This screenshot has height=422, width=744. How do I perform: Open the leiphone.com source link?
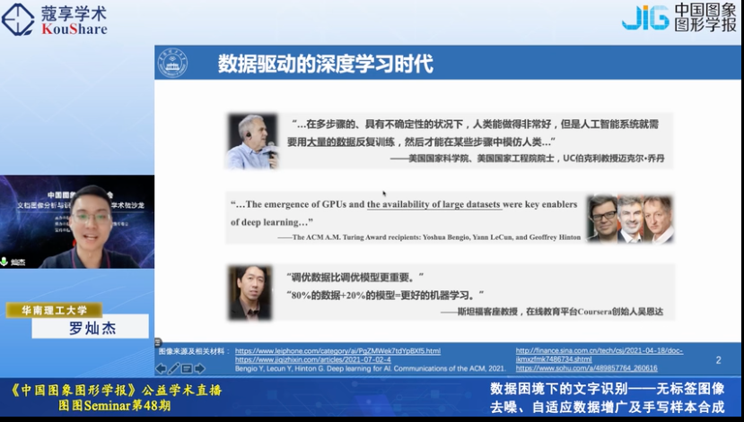(337, 351)
